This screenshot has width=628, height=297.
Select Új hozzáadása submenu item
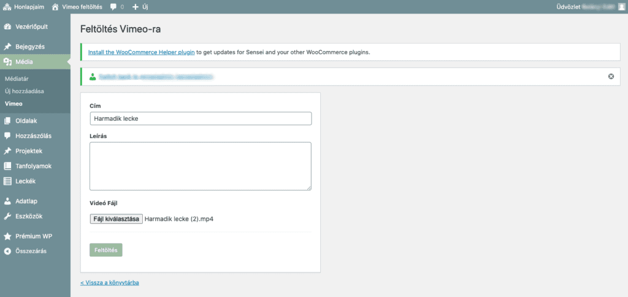[x=25, y=91]
